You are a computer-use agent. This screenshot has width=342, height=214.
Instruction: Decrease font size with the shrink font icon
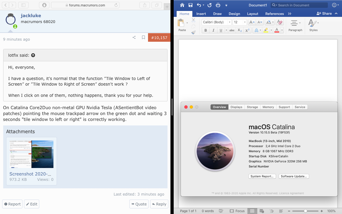(260, 22)
